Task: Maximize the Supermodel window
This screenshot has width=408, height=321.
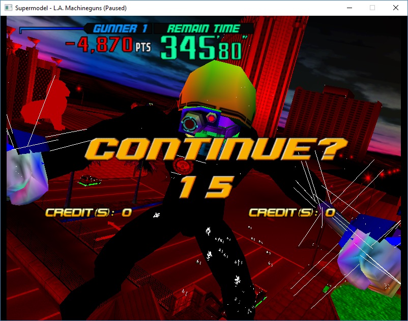Action: pyautogui.click(x=372, y=8)
